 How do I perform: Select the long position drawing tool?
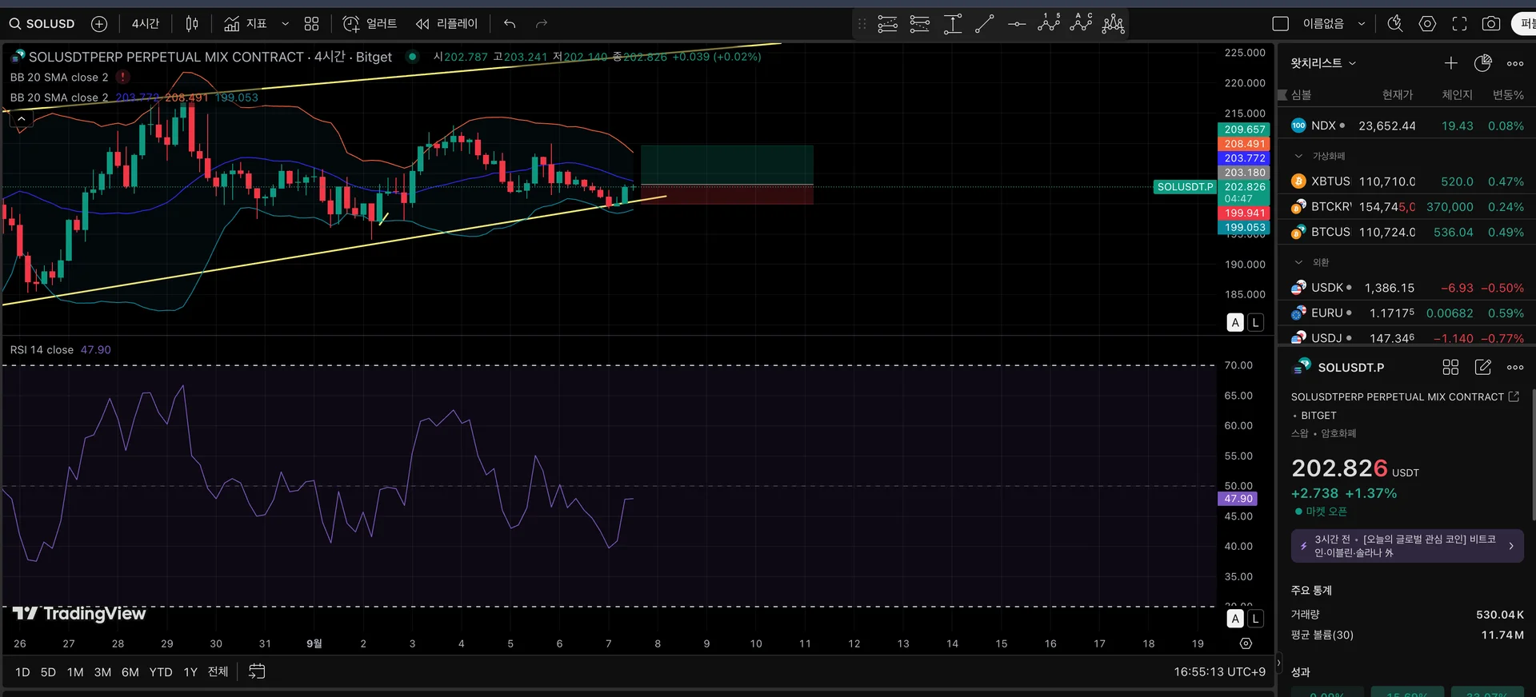887,24
